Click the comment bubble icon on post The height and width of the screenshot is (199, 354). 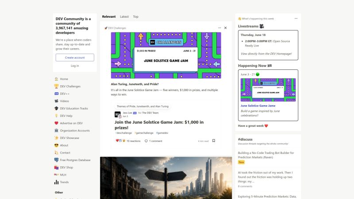[146, 141]
